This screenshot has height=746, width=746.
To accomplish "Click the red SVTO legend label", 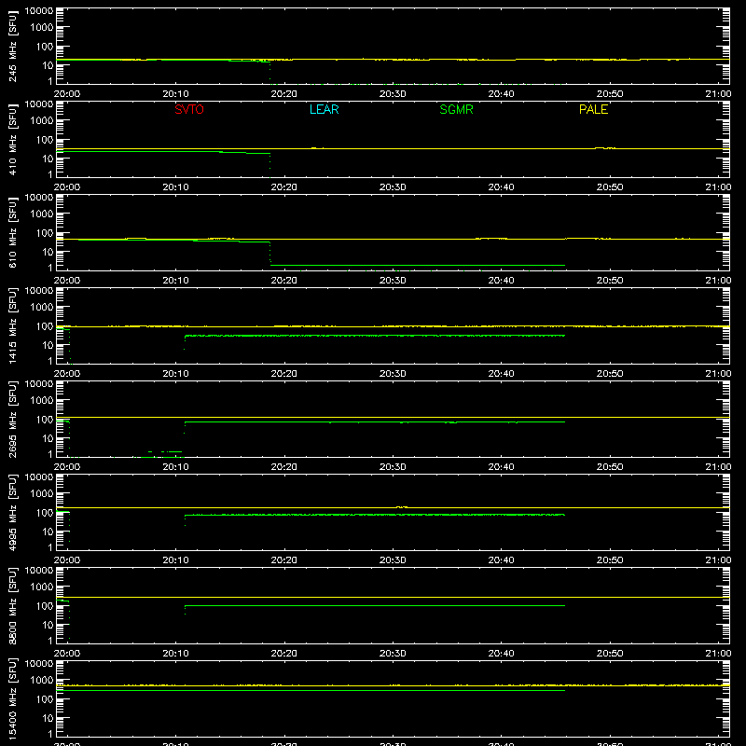I will [189, 109].
